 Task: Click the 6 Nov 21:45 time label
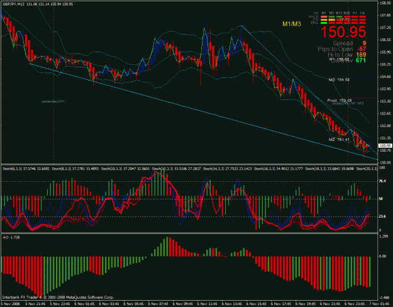[329, 304]
